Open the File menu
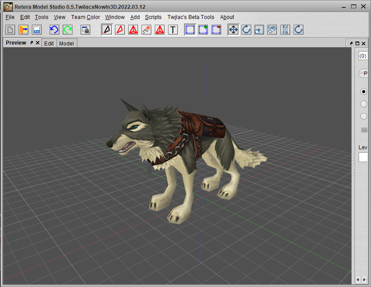 point(10,17)
